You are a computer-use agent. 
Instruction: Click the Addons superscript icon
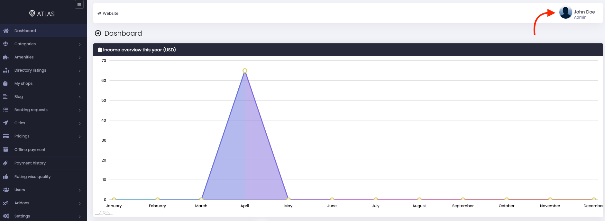[x=6, y=203]
